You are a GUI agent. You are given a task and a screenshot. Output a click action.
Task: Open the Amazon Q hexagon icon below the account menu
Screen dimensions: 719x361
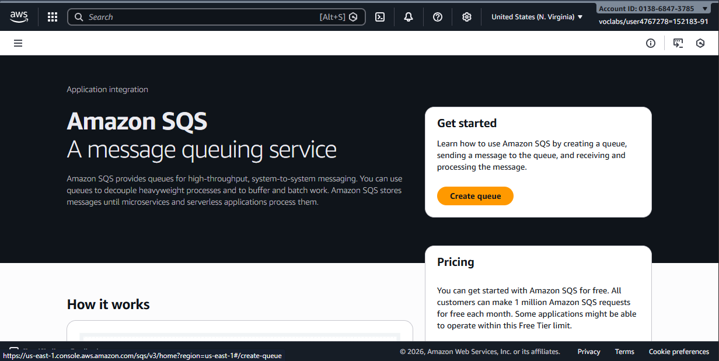pyautogui.click(x=700, y=43)
